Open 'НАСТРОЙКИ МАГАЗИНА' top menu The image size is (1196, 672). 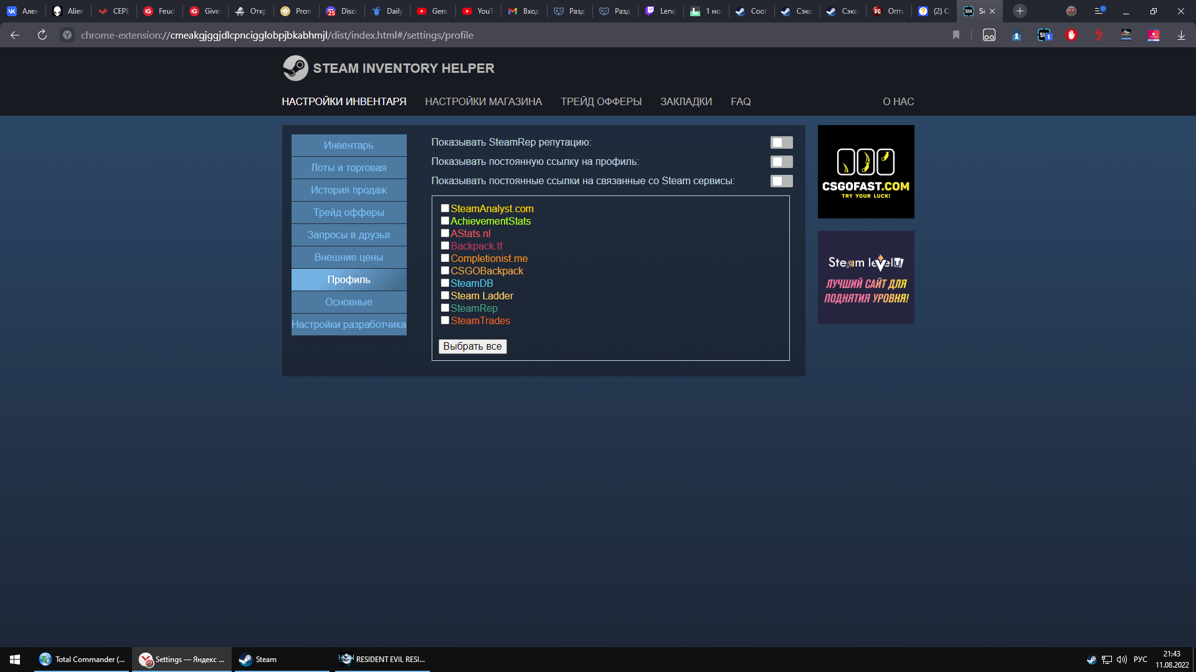pos(483,101)
